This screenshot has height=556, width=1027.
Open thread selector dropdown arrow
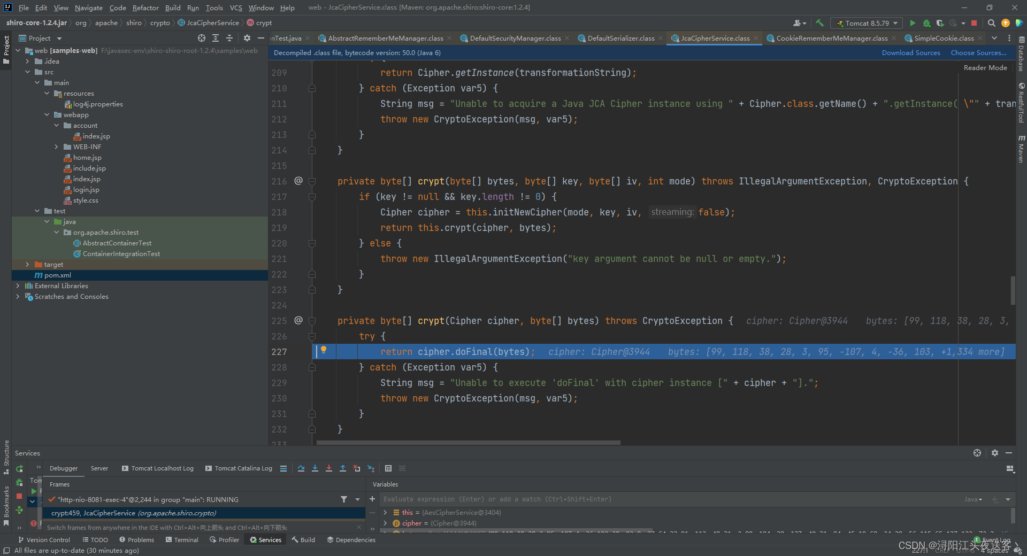coord(357,499)
